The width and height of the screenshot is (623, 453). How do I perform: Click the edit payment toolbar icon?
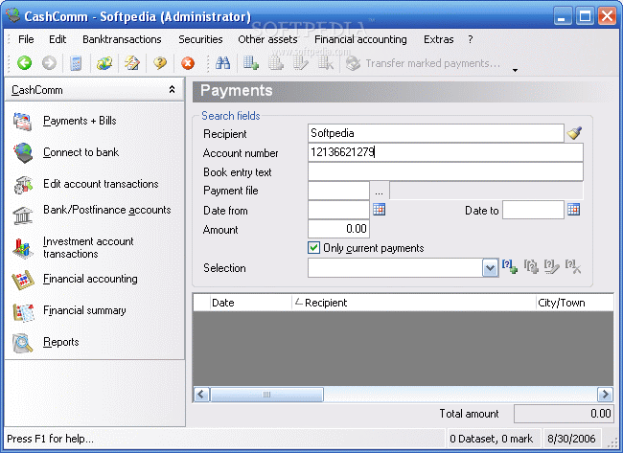pos(300,62)
